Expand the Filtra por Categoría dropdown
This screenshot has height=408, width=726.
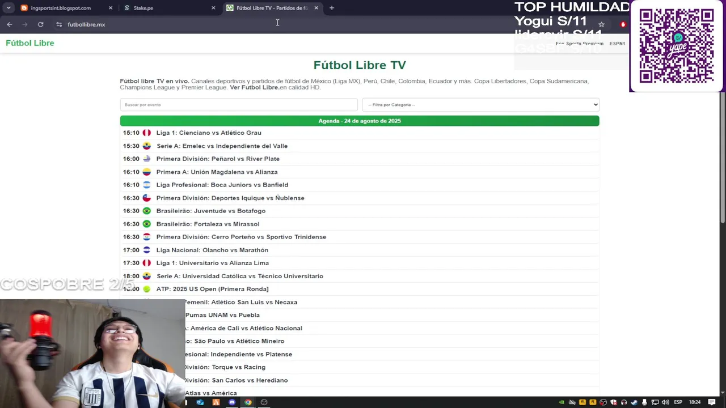[x=480, y=105]
